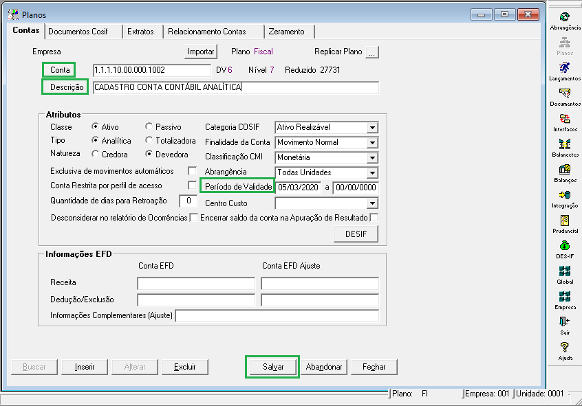
Task: Open the Relacionamento Contas tab
Action: click(x=214, y=32)
